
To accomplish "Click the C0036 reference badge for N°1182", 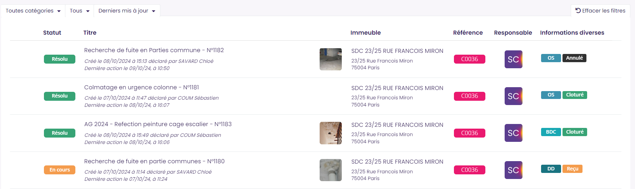I will [x=469, y=59].
